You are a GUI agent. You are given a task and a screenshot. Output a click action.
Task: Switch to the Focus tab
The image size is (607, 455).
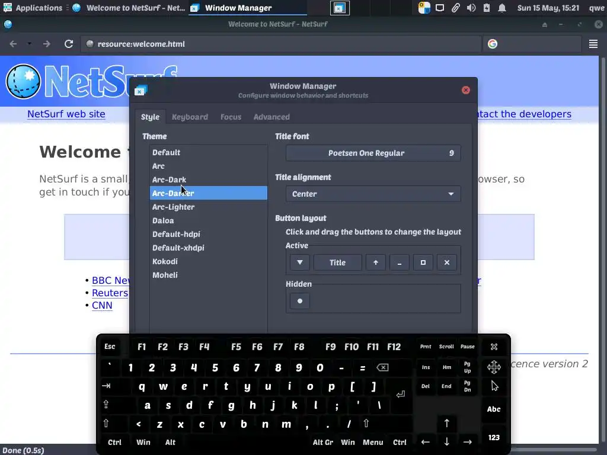click(x=231, y=117)
